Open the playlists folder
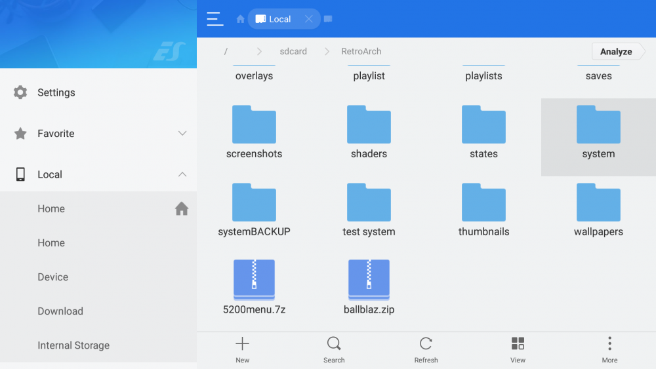The height and width of the screenshot is (369, 656). pos(483,75)
